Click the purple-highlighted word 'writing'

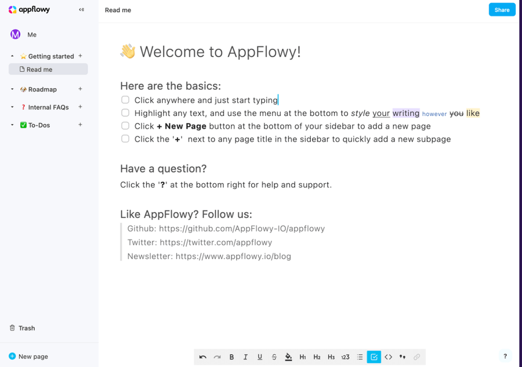pyautogui.click(x=406, y=113)
